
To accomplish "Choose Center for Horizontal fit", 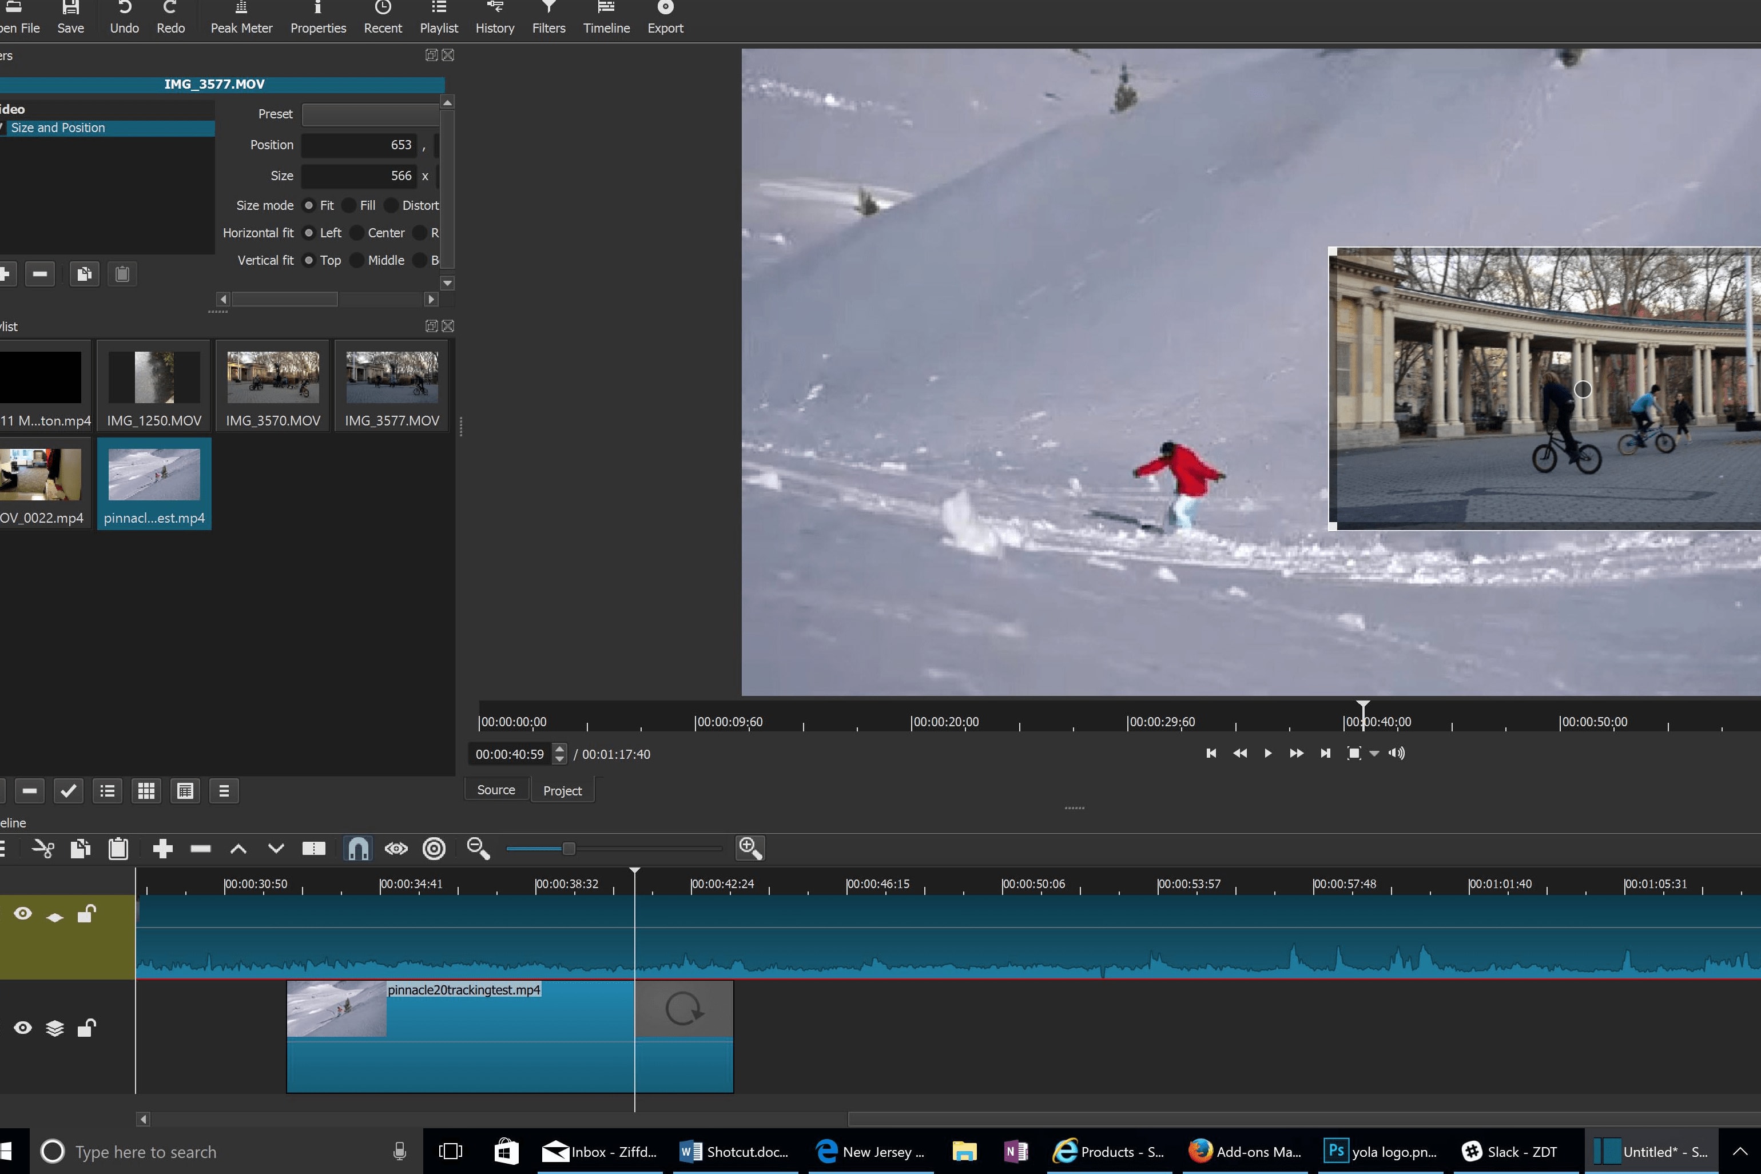I will (x=357, y=233).
